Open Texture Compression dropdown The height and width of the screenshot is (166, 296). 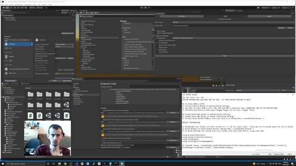[64, 44]
